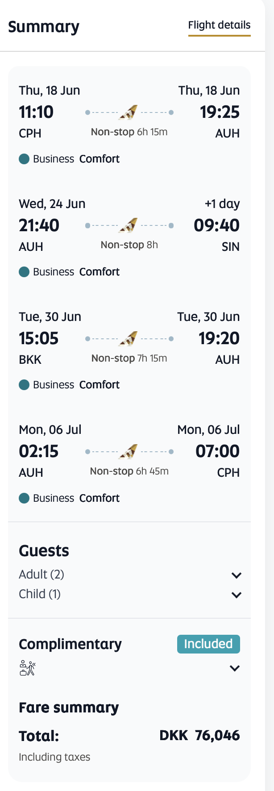
Task: Click the teal dot beside the 18 Jun Business fare
Action: (x=24, y=159)
